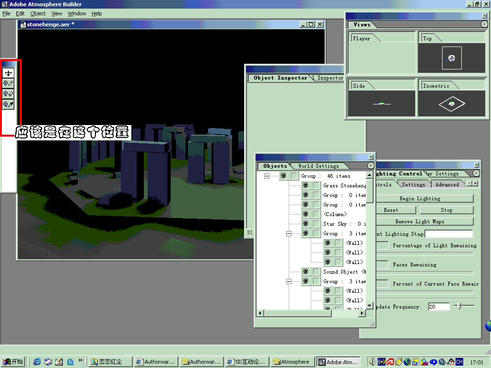Viewport: 491px width, 368px height.
Task: Select the Isometric view thumbnail
Action: pyautogui.click(x=452, y=103)
